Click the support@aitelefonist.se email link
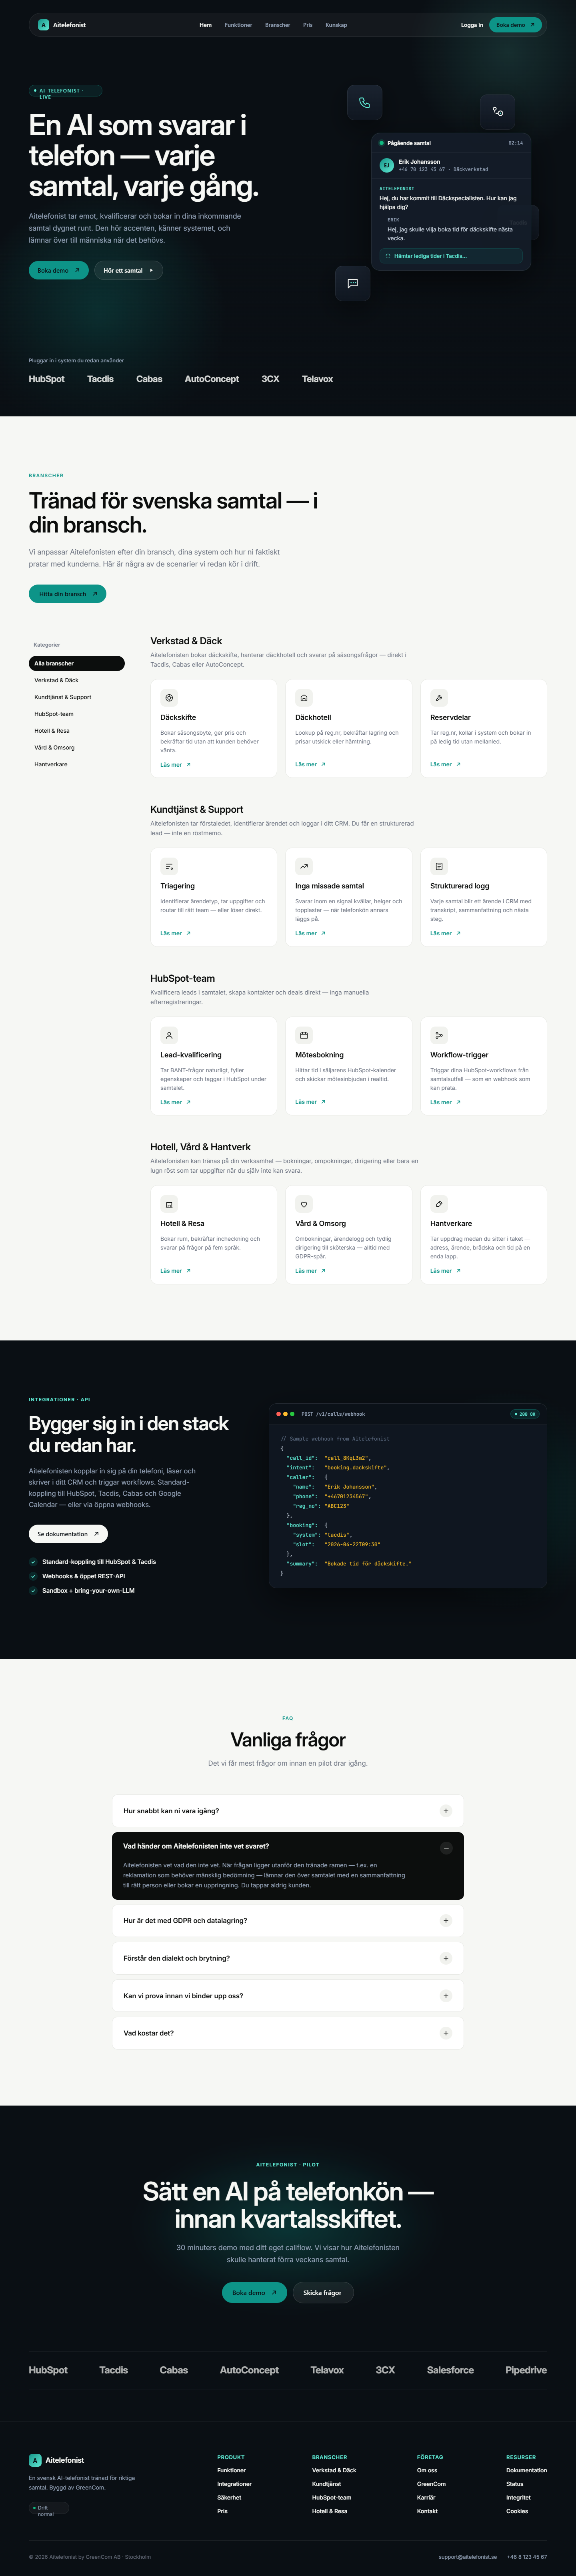The height and width of the screenshot is (2576, 576). (x=467, y=2557)
